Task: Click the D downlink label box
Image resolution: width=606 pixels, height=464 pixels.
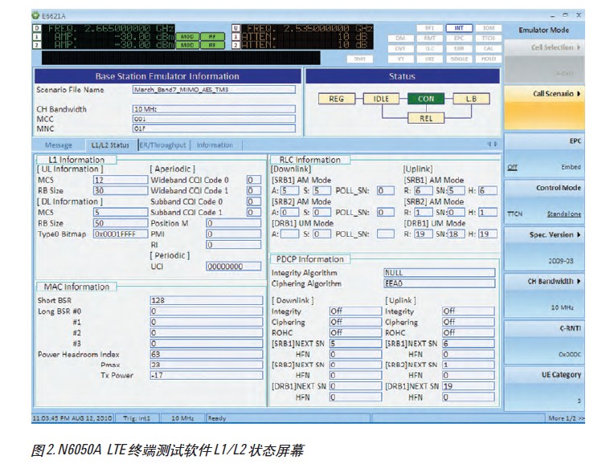Action: [x=37, y=28]
